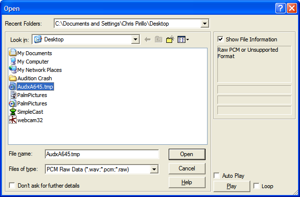The image size is (300, 197).
Task: Click the My Documents icon
Action: pyautogui.click(x=13, y=53)
